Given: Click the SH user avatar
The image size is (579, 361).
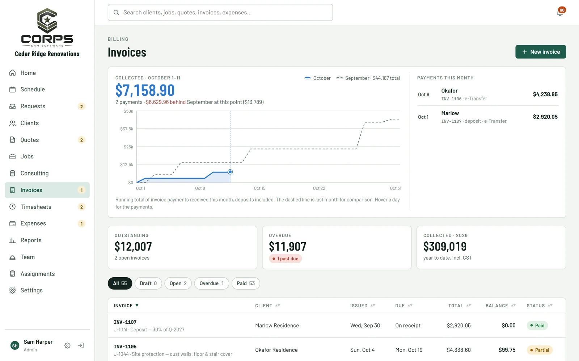Looking at the screenshot, I should click(15, 345).
